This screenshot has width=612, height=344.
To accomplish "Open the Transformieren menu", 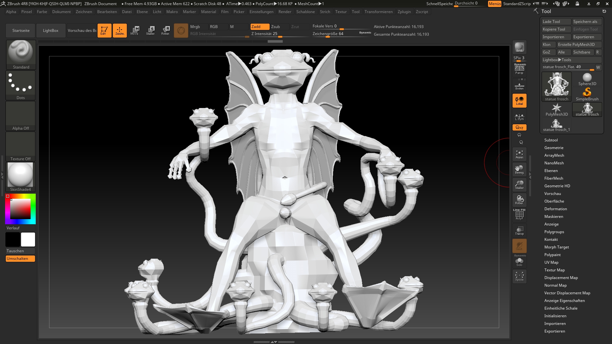I will tap(378, 12).
